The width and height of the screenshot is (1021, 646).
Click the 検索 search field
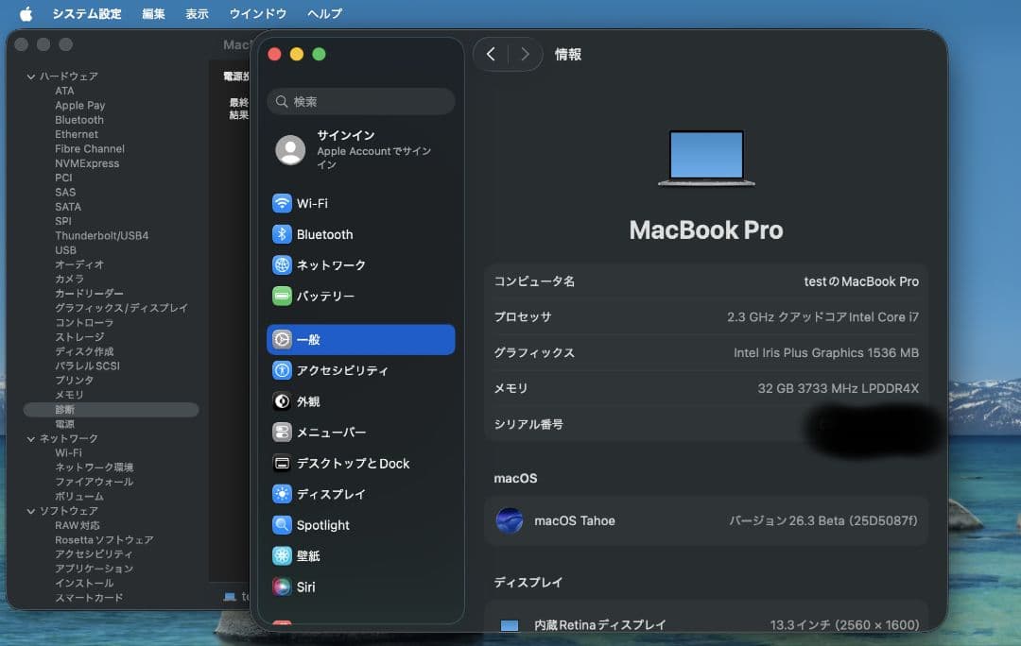click(360, 101)
